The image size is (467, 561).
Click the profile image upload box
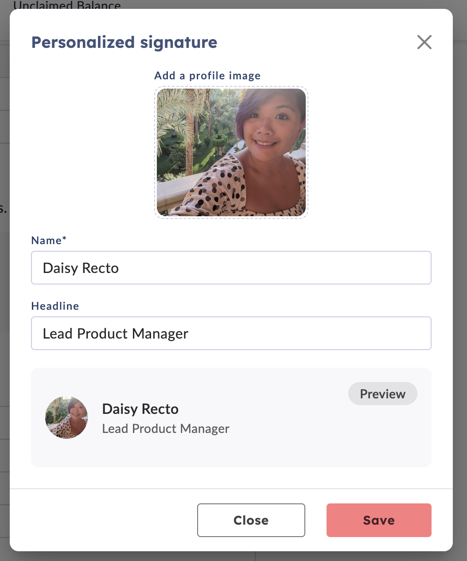(231, 152)
